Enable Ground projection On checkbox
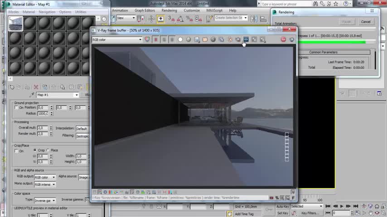This screenshot has height=217, width=387. click(x=16, y=108)
